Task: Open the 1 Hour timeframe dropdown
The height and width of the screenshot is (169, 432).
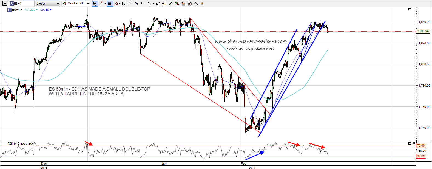Action: coord(48,4)
